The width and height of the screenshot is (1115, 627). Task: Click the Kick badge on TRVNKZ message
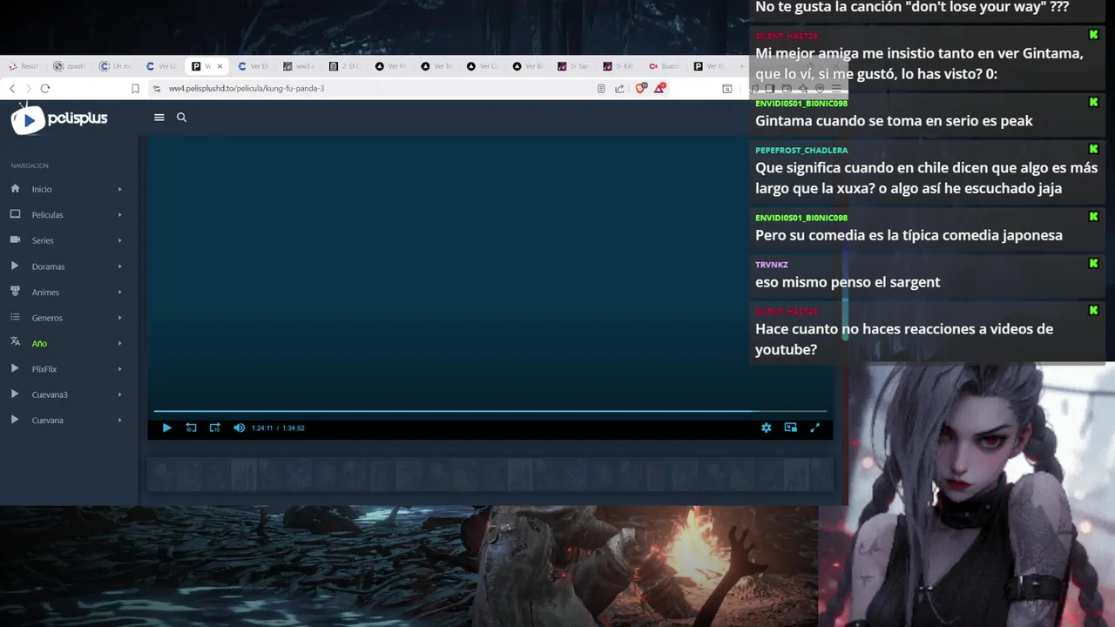[1093, 263]
